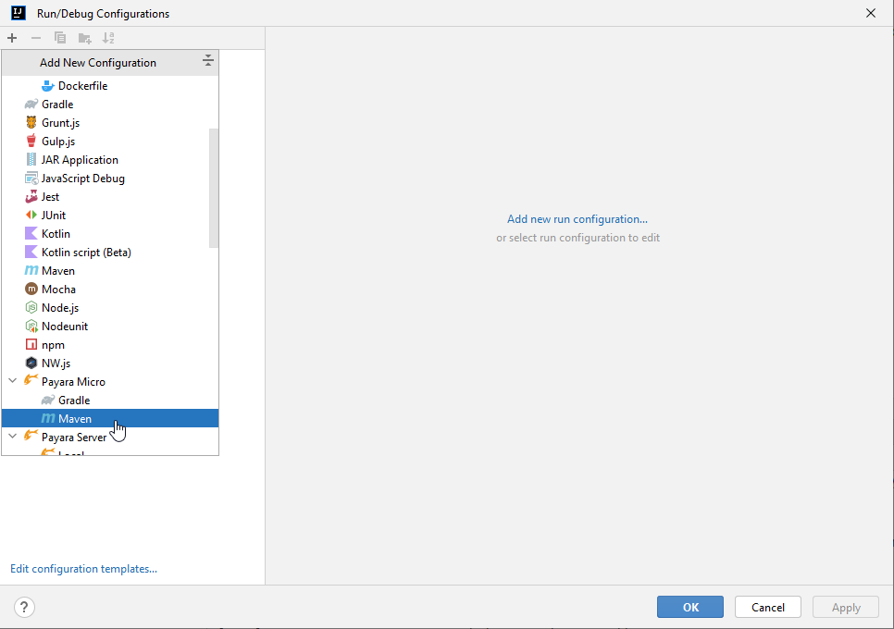Click the create new folder icon
The height and width of the screenshot is (629, 894).
(84, 38)
